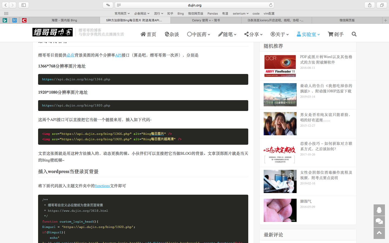The height and width of the screenshot is (243, 389).
Task: Click the 插入wordpress当登录页背景 heading
Action: click(x=68, y=172)
